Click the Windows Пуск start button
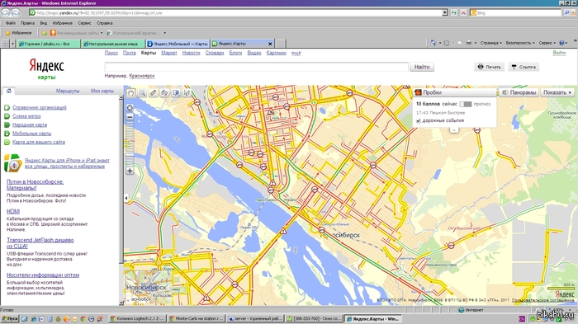 click(10, 319)
